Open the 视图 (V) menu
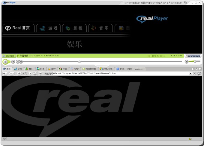 [x=144, y=3]
